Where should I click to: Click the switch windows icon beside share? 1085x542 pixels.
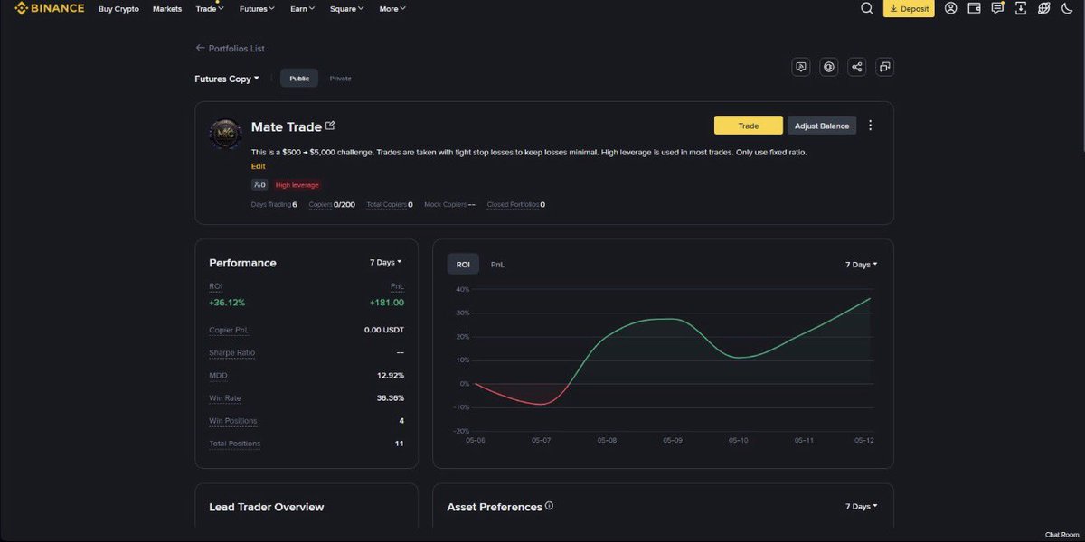point(884,67)
